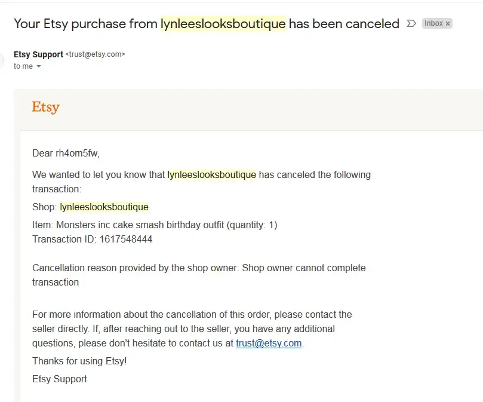Click the importance marker next to subject
Screen dimensions: 483x402
pos(411,24)
